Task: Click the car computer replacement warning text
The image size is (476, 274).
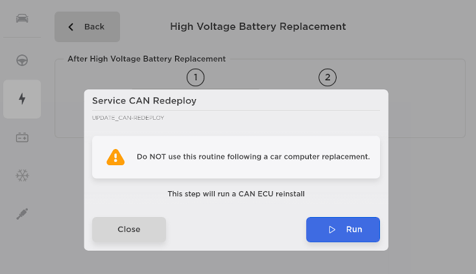Action: [x=253, y=157]
